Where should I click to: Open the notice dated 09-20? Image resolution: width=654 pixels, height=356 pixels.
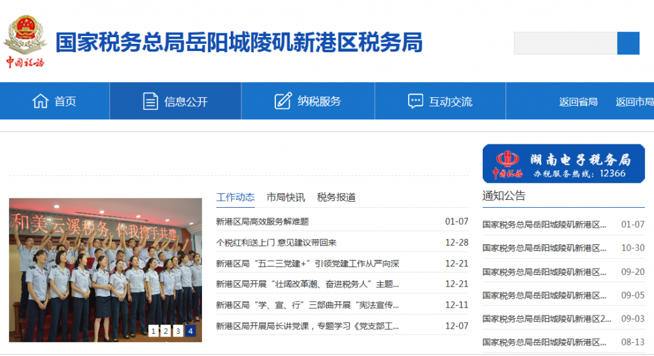point(544,272)
